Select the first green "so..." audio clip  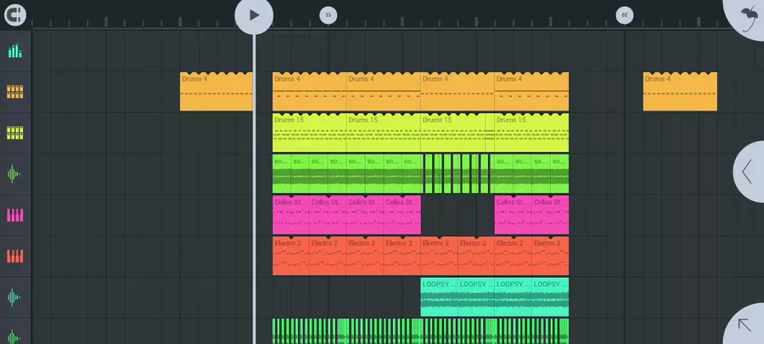point(282,174)
